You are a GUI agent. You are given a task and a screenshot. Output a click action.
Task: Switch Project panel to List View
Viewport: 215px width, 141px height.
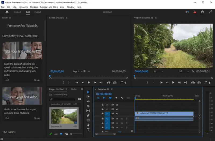56,134
